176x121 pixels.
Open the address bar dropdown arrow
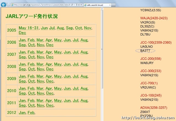point(74,5)
